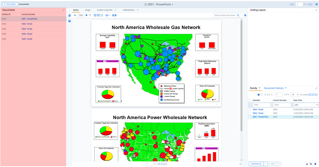Image resolution: width=319 pixels, height=167 pixels.
Task: Check the select-all checkbox in Family header
Action: (250, 100)
